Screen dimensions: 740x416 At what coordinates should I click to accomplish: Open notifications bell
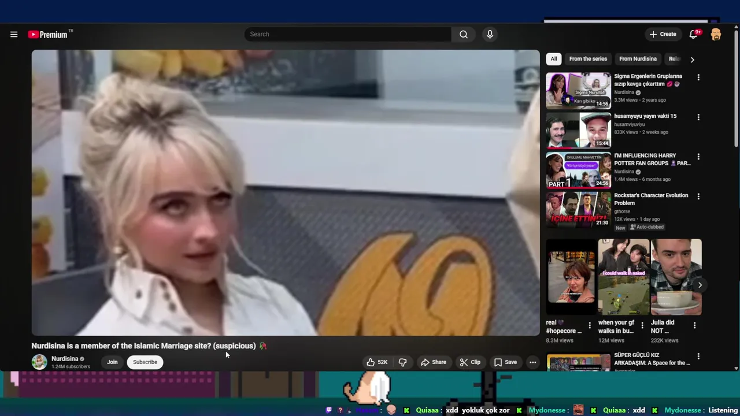click(693, 34)
